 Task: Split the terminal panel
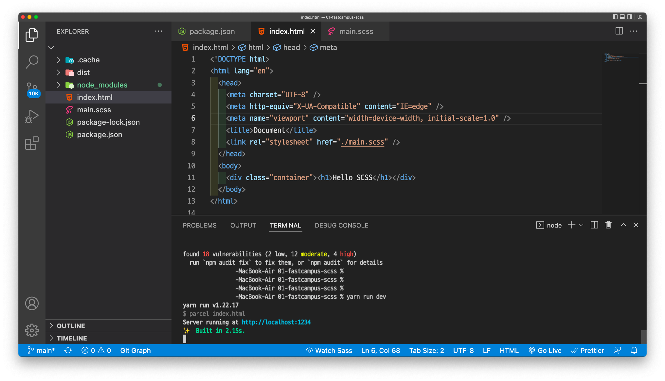tap(594, 225)
